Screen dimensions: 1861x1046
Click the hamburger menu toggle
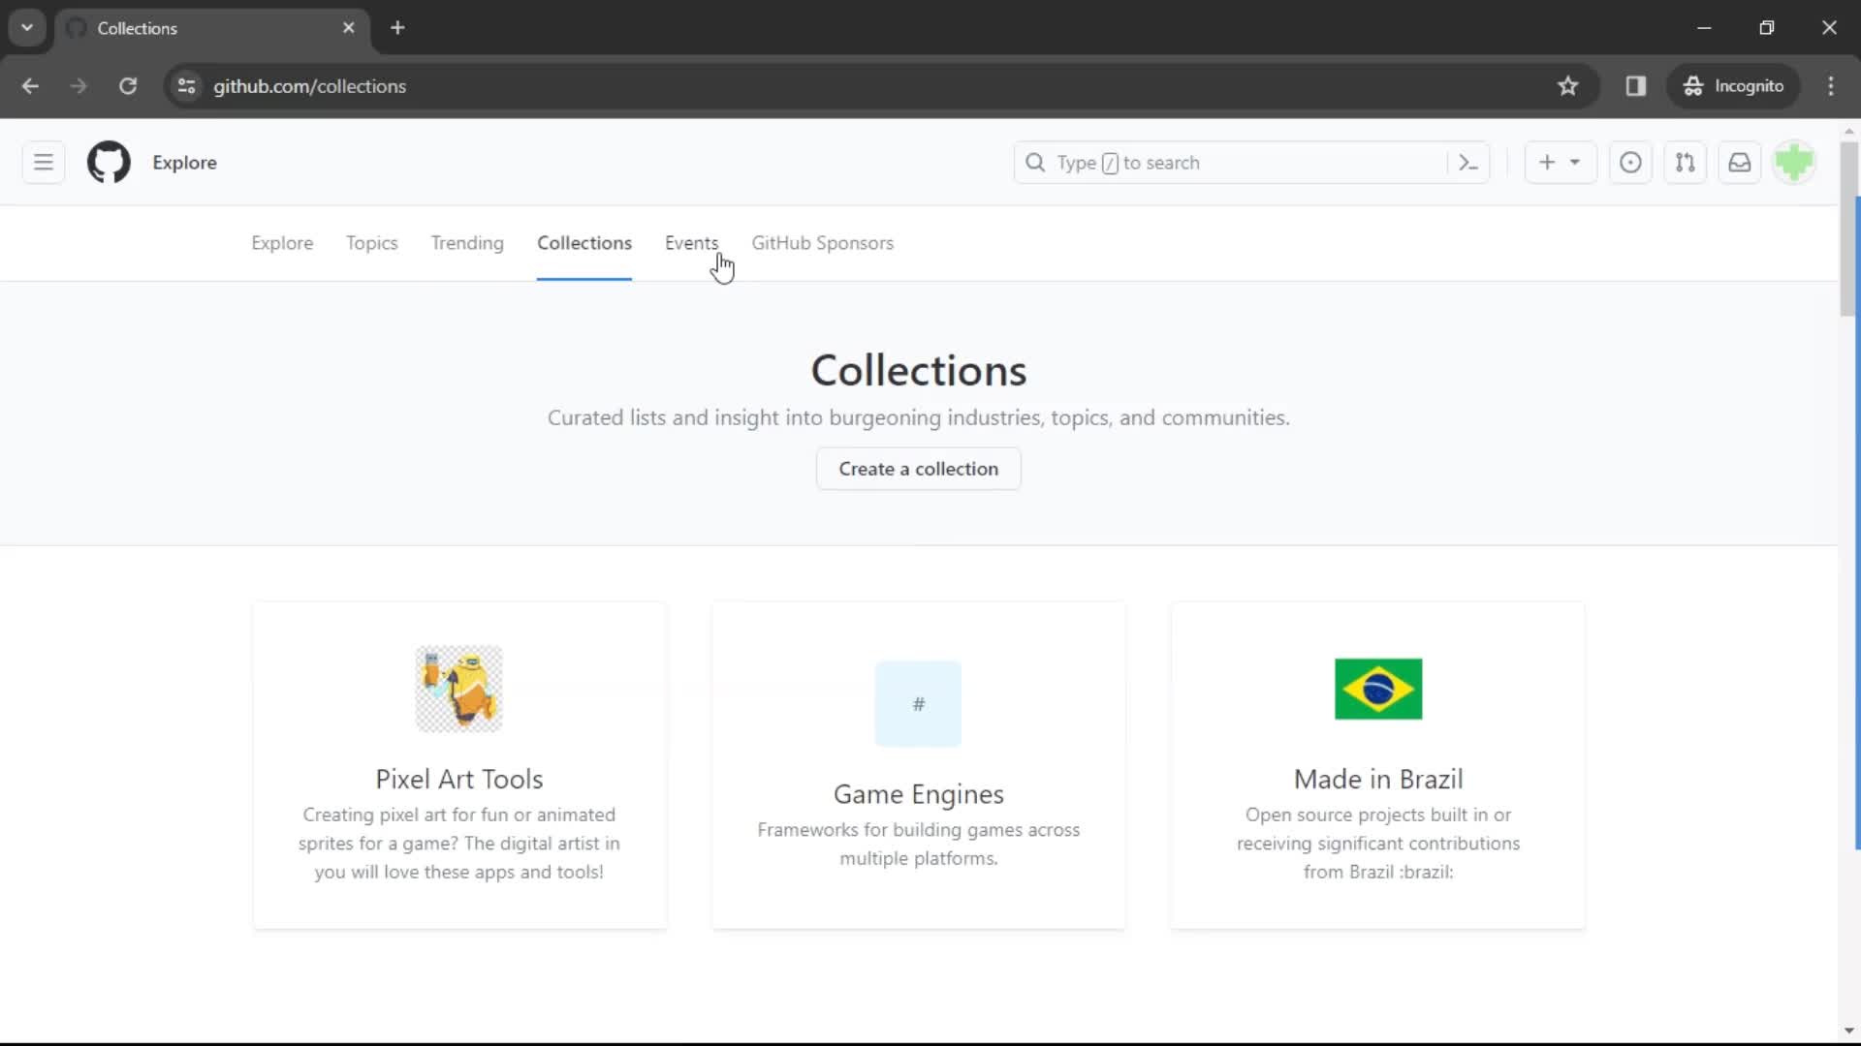point(44,162)
